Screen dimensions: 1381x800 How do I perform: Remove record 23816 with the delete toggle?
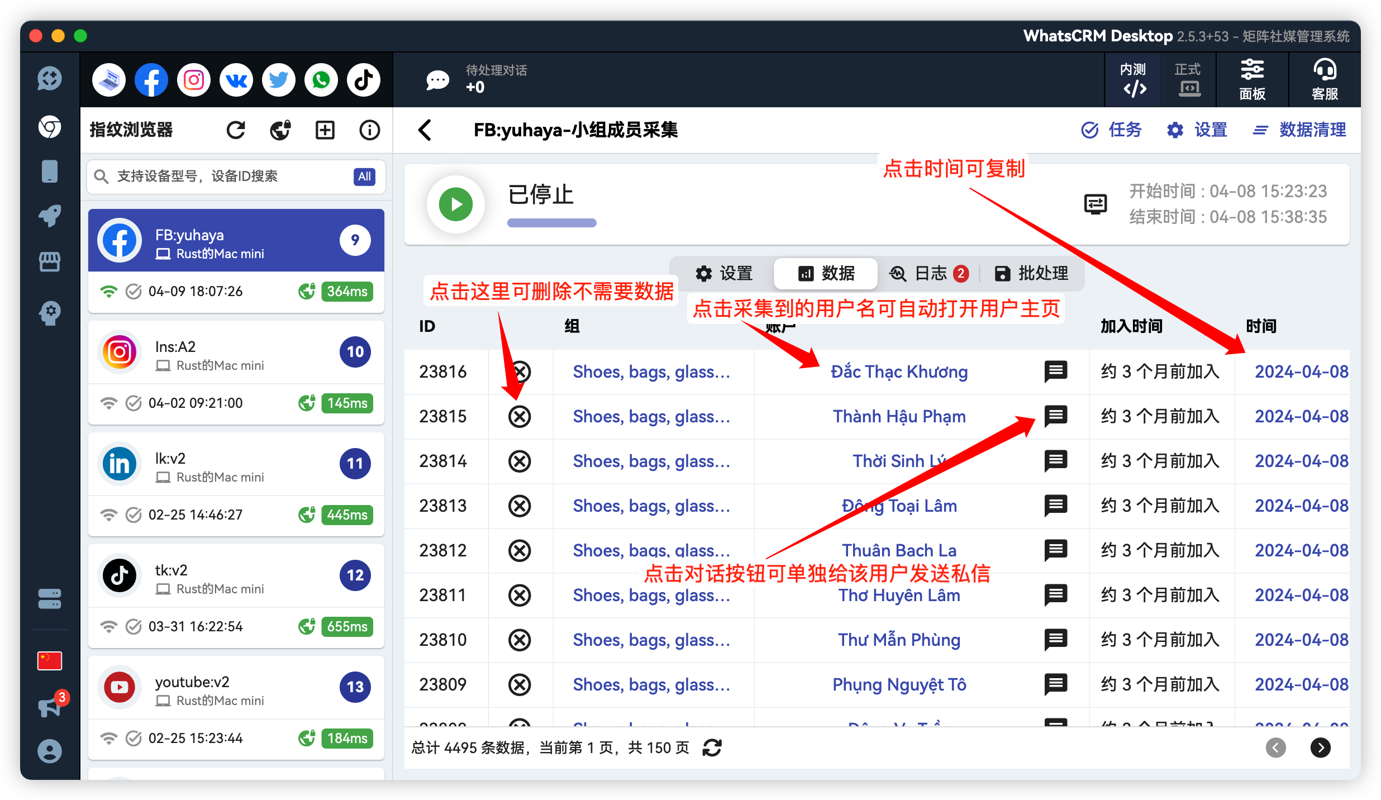click(520, 371)
